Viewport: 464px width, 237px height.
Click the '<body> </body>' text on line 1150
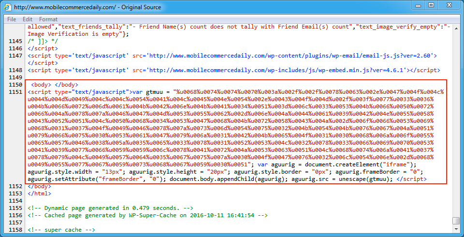(55, 85)
